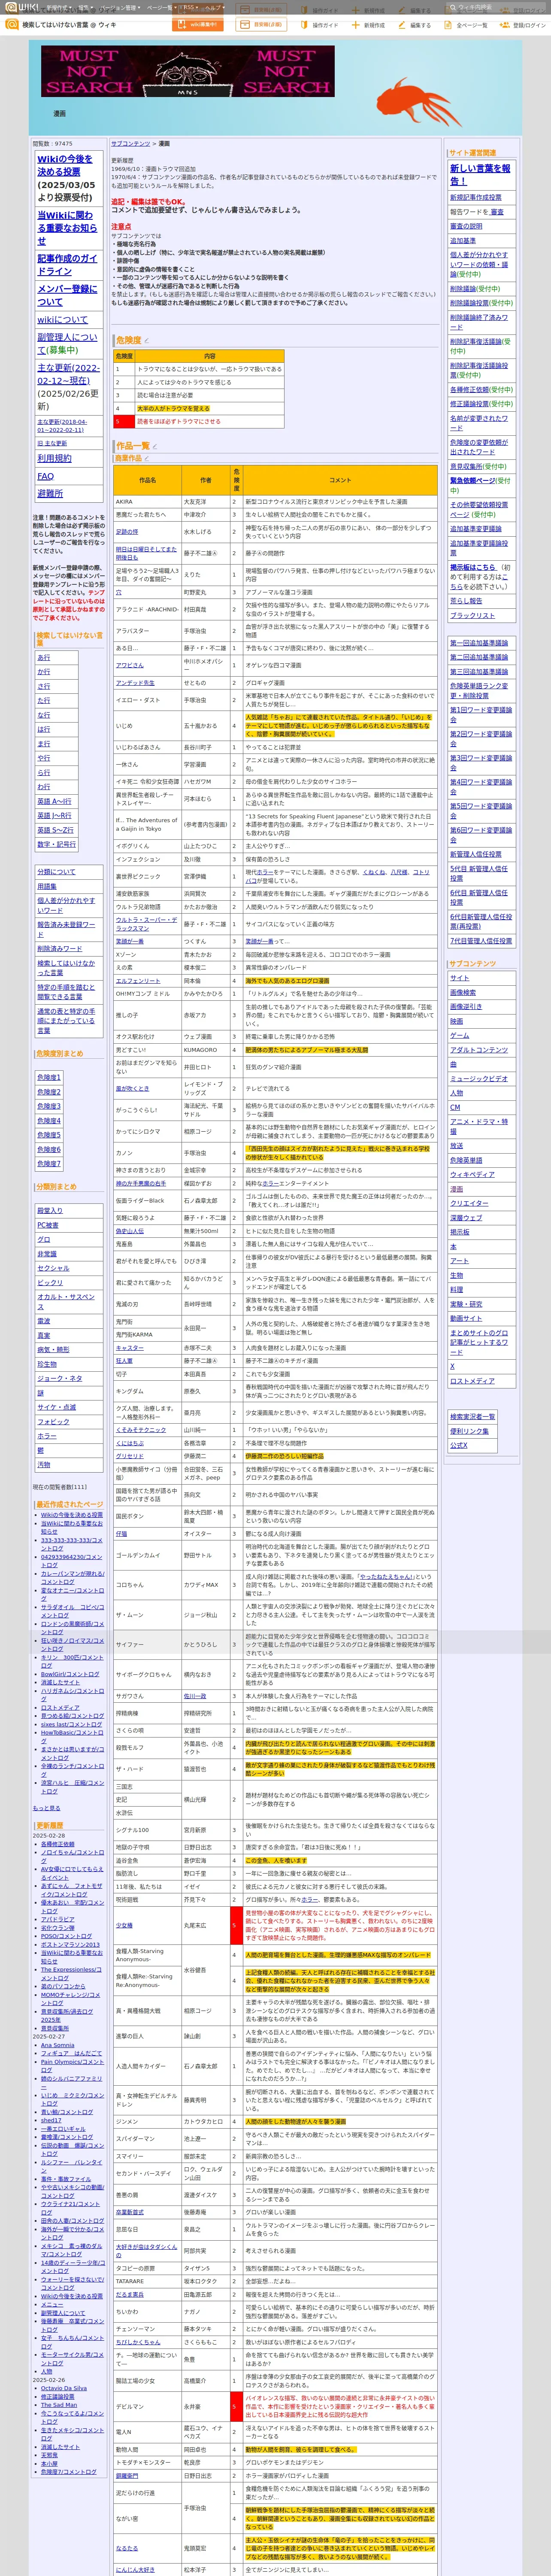Open the 公式X link

tap(459, 1445)
